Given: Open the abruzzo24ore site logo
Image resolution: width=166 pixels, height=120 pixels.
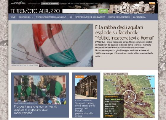Looking at the screenshot, I should 18,3.
